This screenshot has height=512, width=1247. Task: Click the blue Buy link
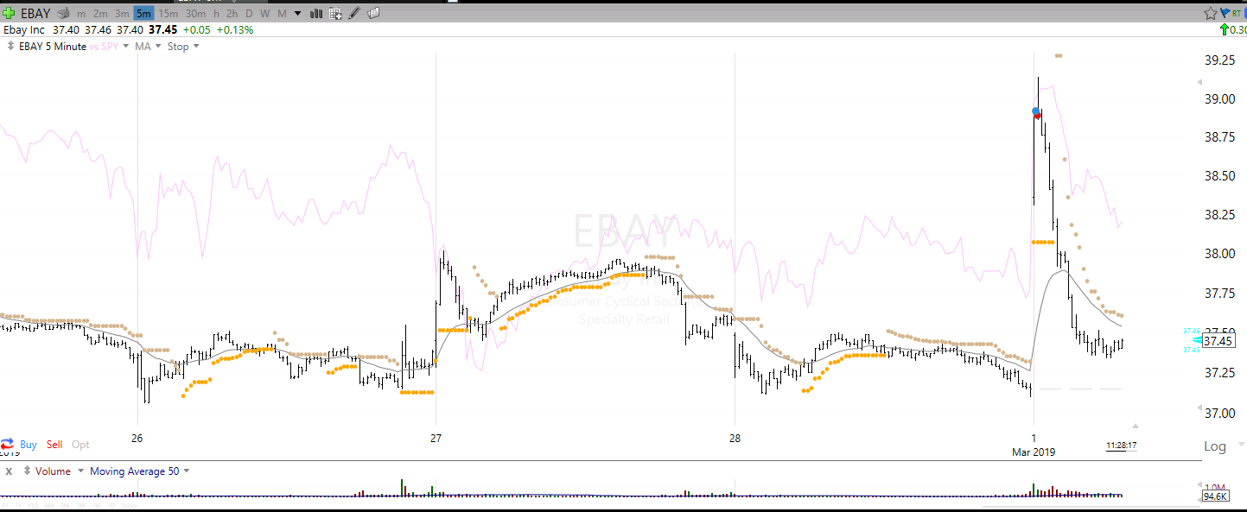click(x=29, y=445)
